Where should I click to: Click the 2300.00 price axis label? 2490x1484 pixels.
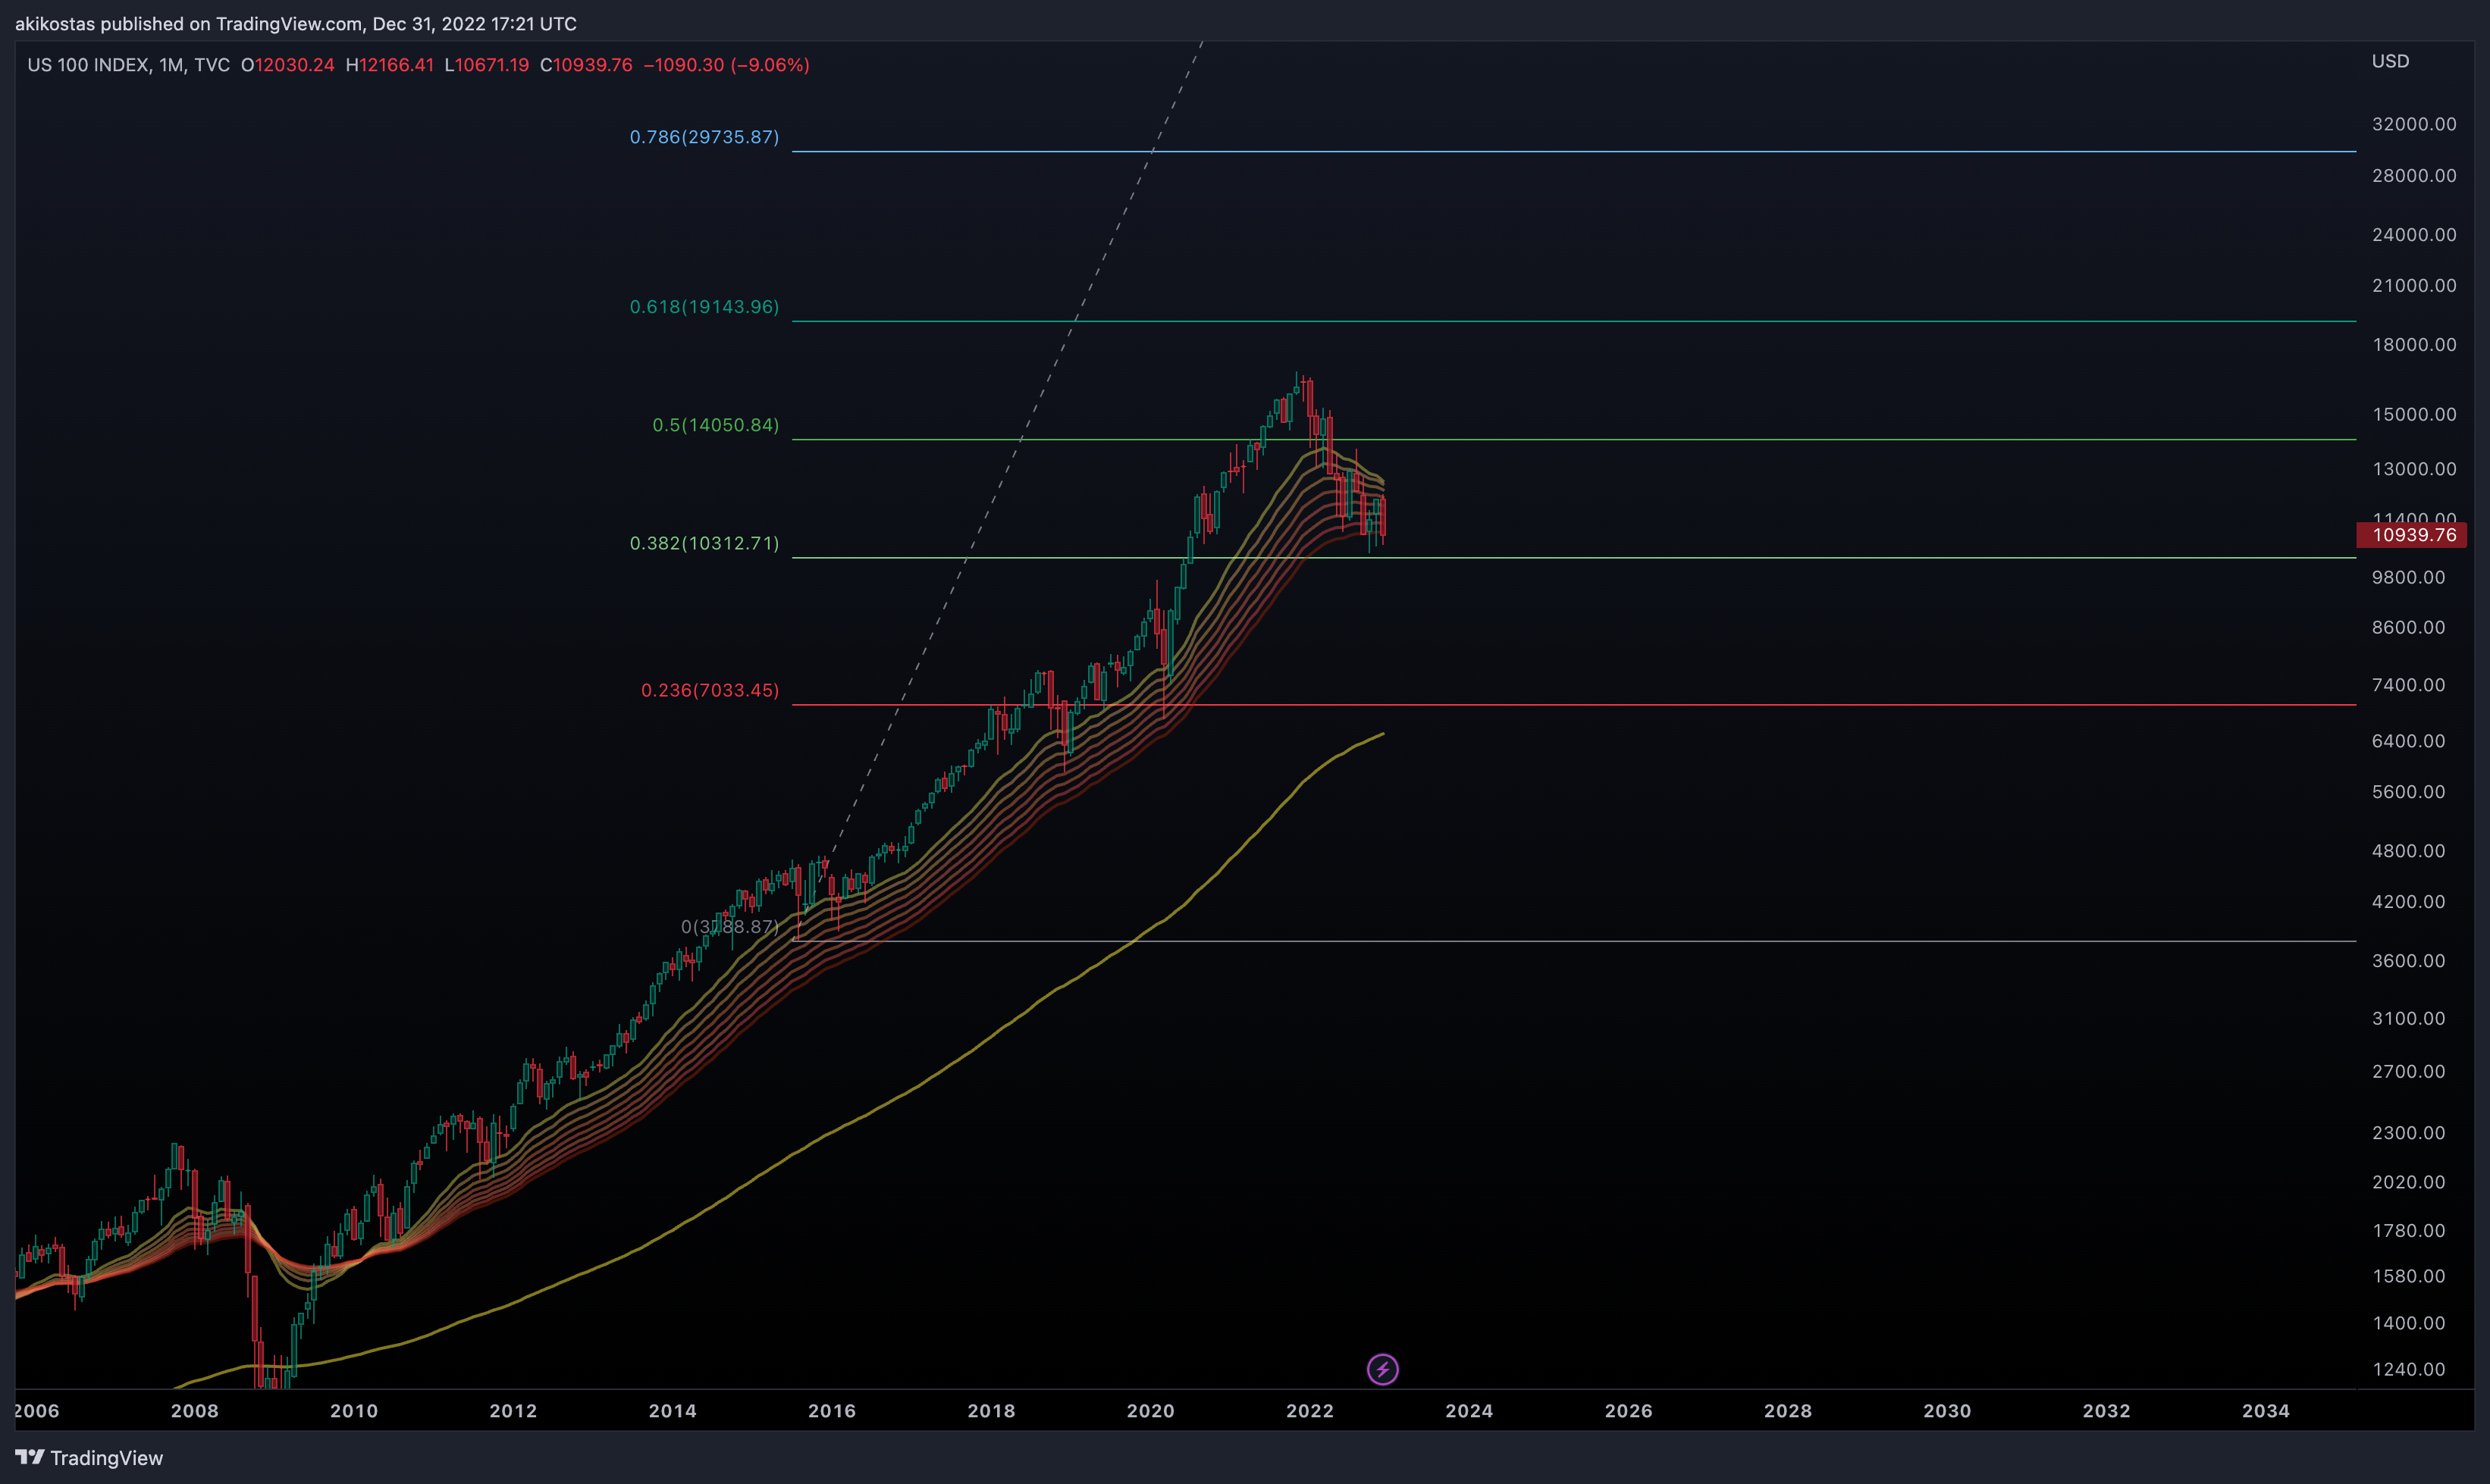pyautogui.click(x=2408, y=1133)
